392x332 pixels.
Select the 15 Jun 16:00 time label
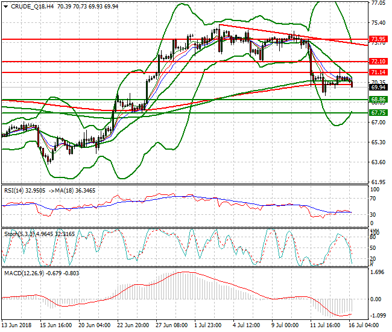[56, 325]
